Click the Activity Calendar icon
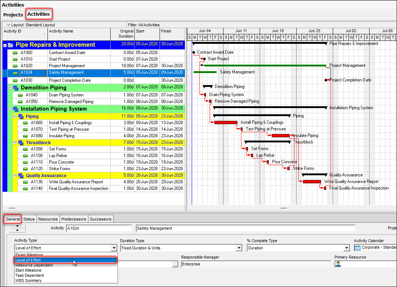397x287 pixels. coord(357,248)
